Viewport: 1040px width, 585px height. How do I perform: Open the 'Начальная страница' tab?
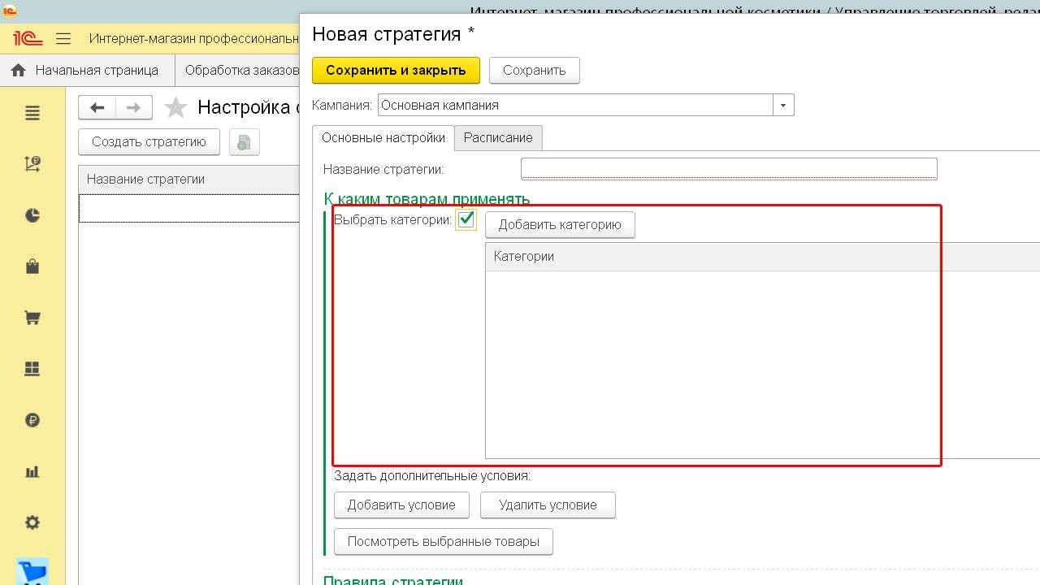pos(86,70)
